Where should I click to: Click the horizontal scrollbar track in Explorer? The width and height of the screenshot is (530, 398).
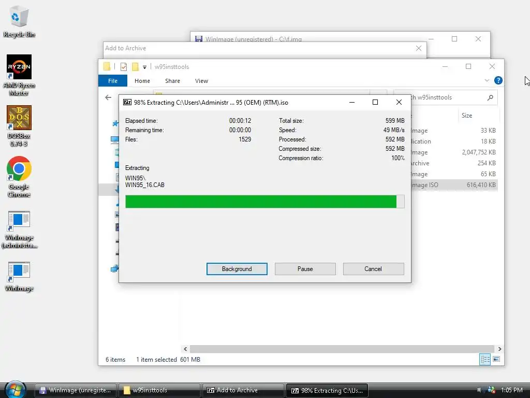pos(342,349)
